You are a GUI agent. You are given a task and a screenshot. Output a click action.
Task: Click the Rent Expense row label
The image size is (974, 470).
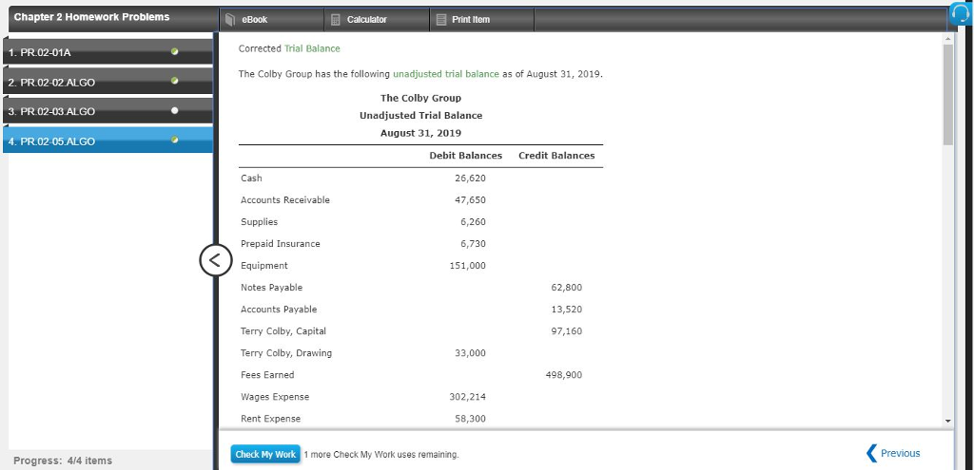coord(271,419)
